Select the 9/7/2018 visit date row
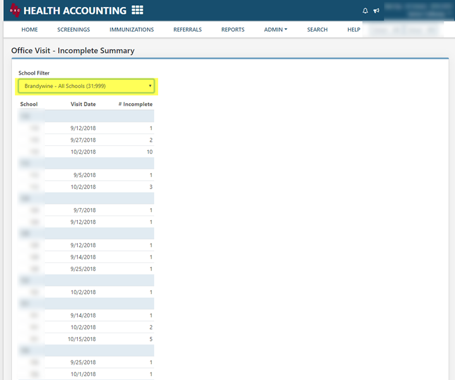 click(86, 210)
